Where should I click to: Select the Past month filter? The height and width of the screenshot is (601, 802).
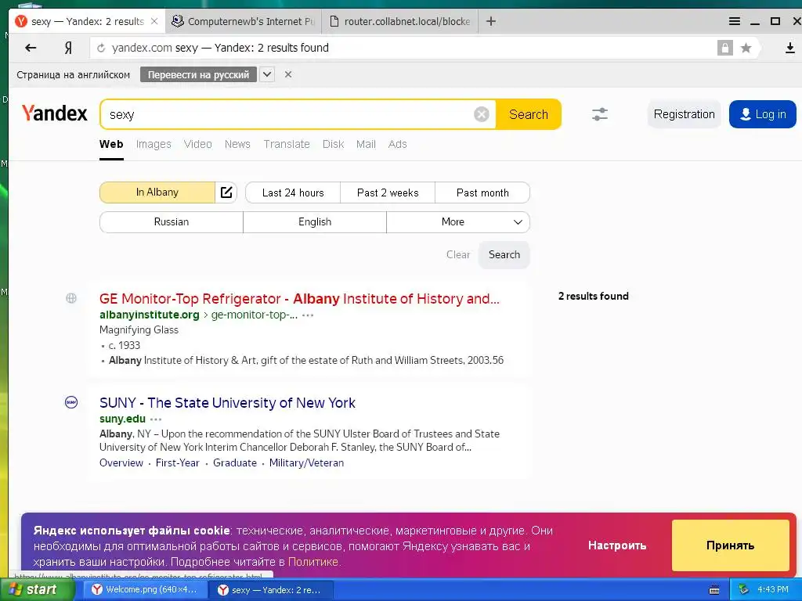482,193
